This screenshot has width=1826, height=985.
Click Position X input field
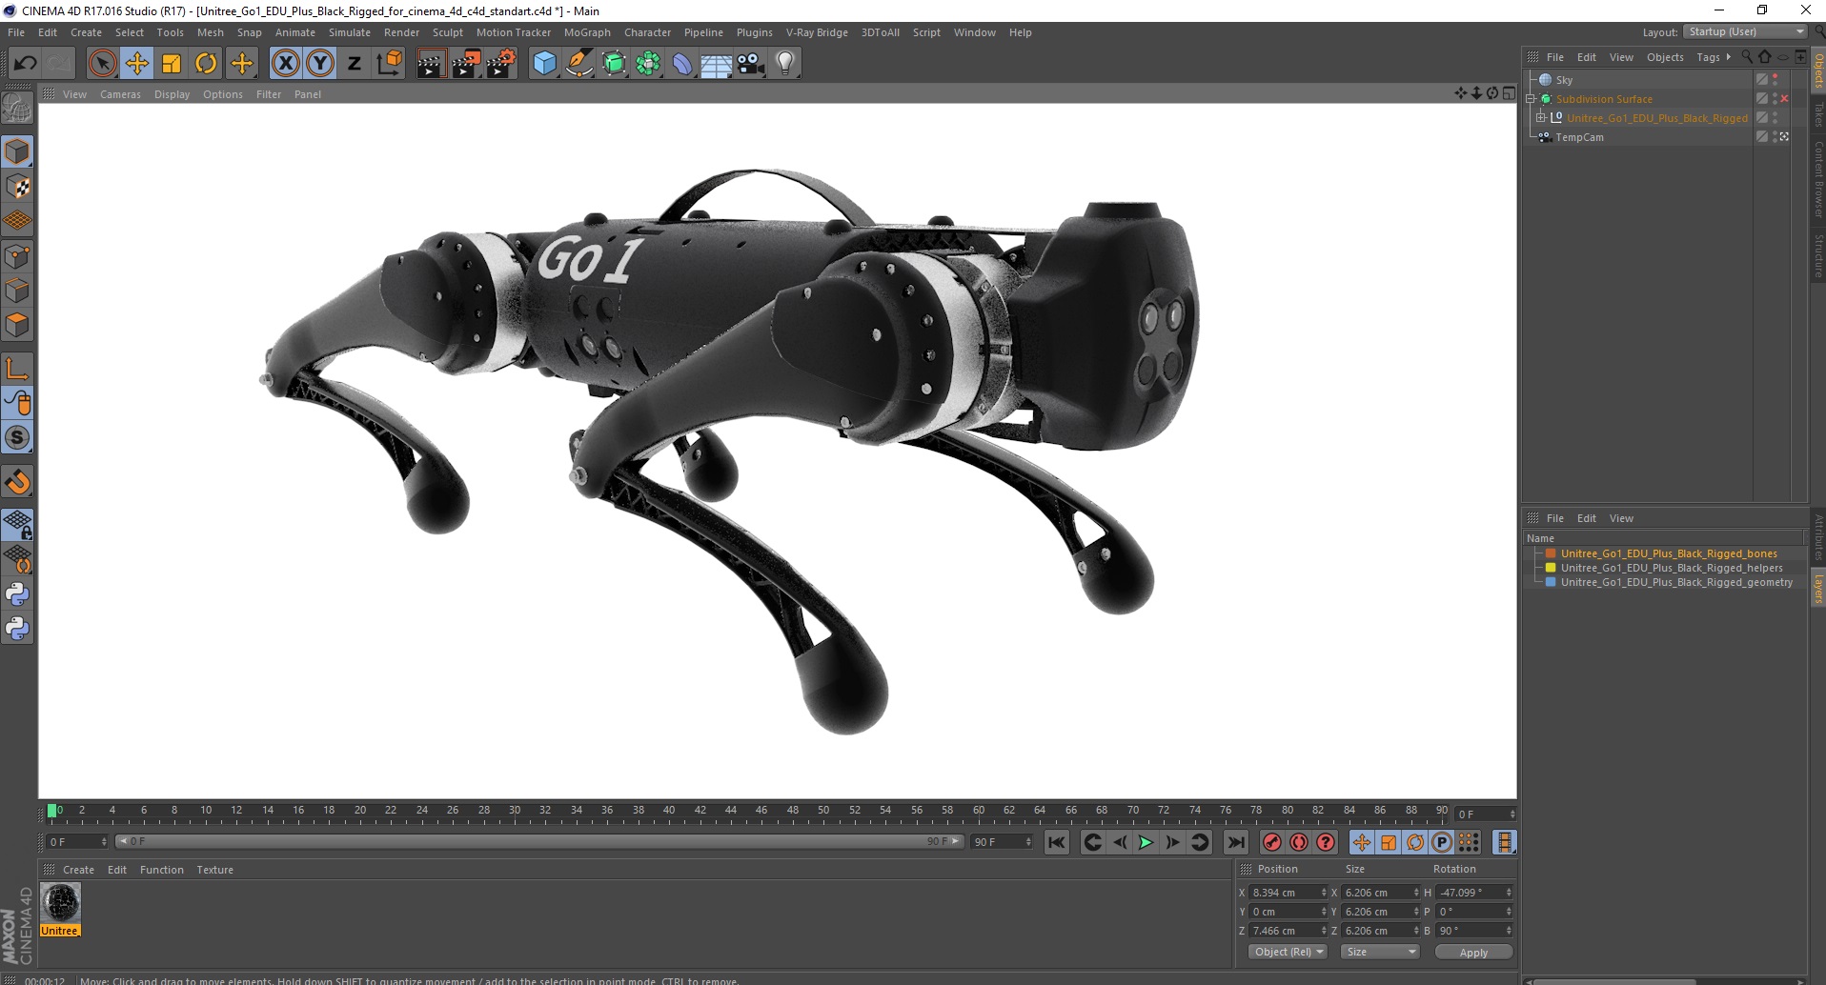(x=1288, y=893)
